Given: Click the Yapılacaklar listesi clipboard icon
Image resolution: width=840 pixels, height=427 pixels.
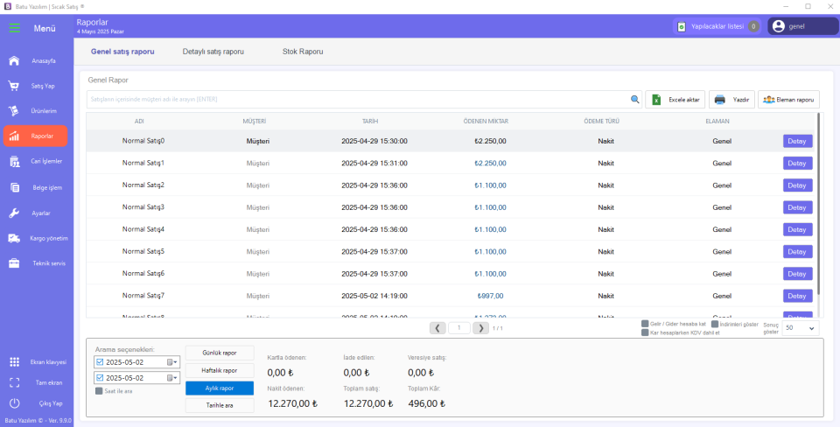Looking at the screenshot, I should tap(682, 26).
